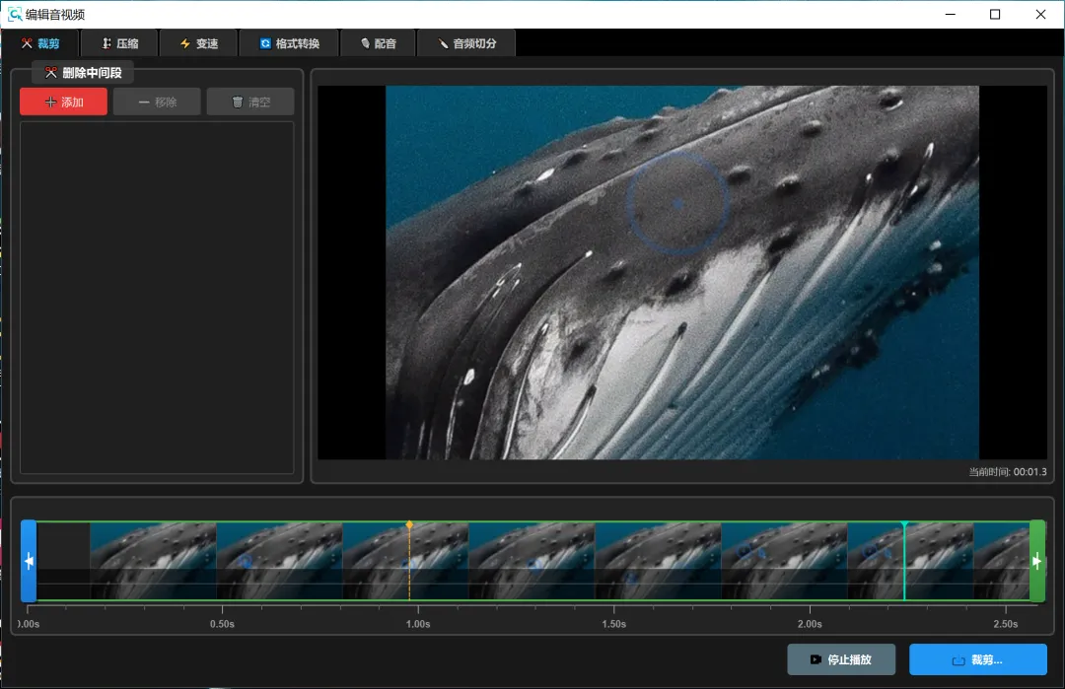This screenshot has width=1065, height=689.
Task: Click the cyan marker line on timeline
Action: click(904, 561)
